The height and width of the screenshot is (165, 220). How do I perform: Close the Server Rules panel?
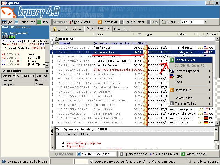[47, 71]
